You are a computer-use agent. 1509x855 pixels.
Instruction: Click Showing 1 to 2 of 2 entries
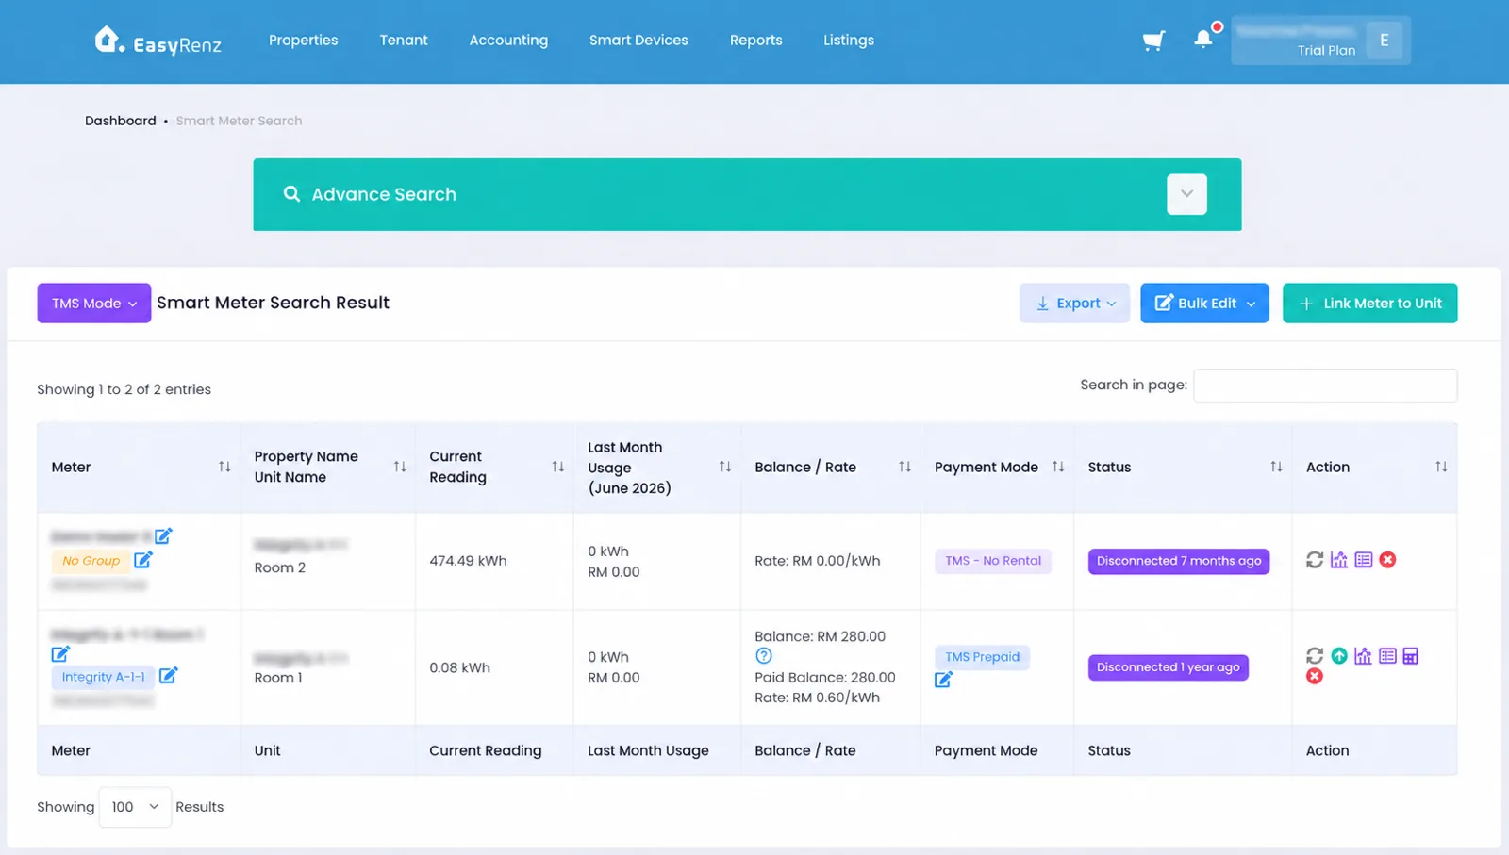124,389
